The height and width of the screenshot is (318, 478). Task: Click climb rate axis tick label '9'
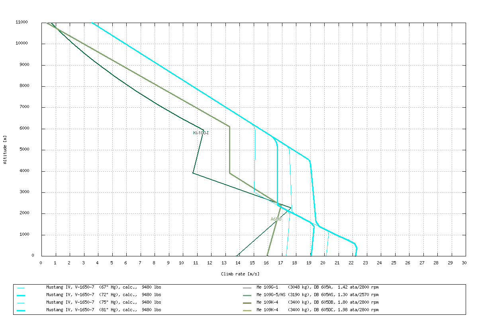coord(168,263)
